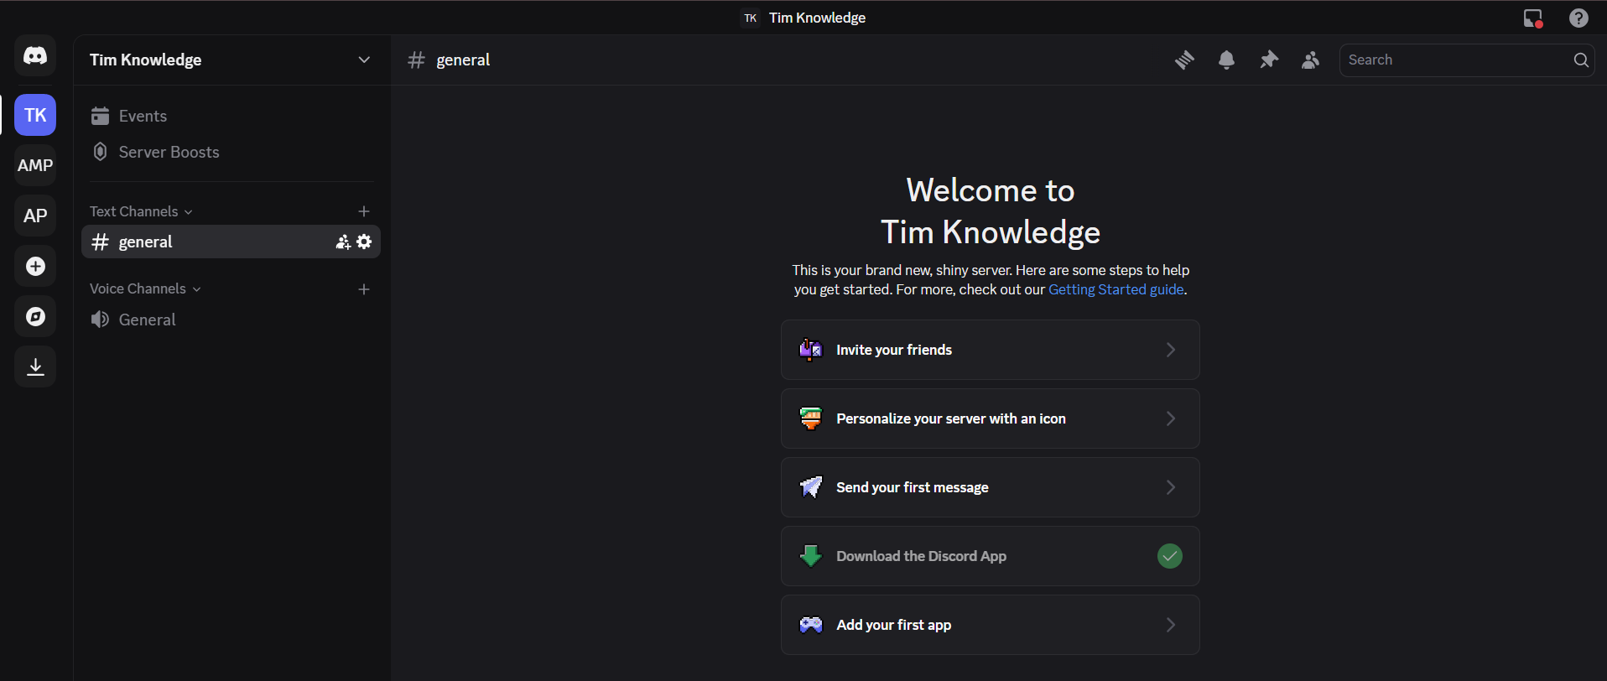Click the Tim Knowledge title bar text

pyautogui.click(x=817, y=18)
